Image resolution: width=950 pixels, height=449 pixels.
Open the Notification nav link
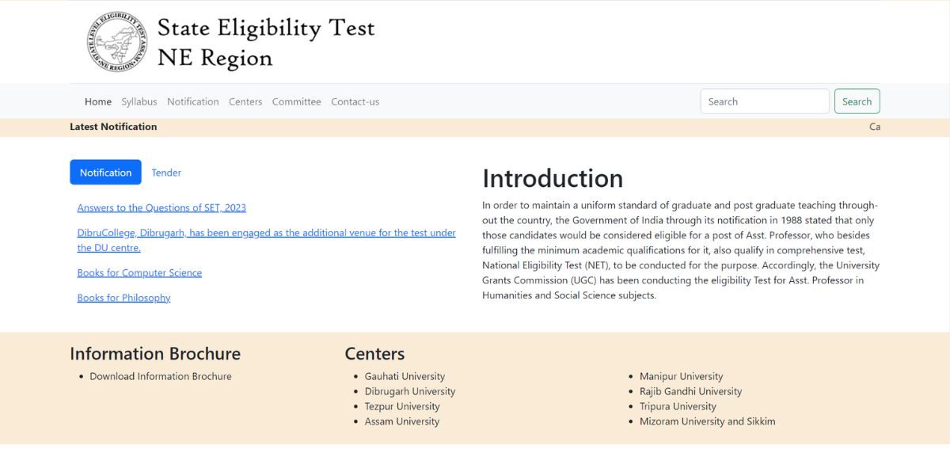pos(193,101)
